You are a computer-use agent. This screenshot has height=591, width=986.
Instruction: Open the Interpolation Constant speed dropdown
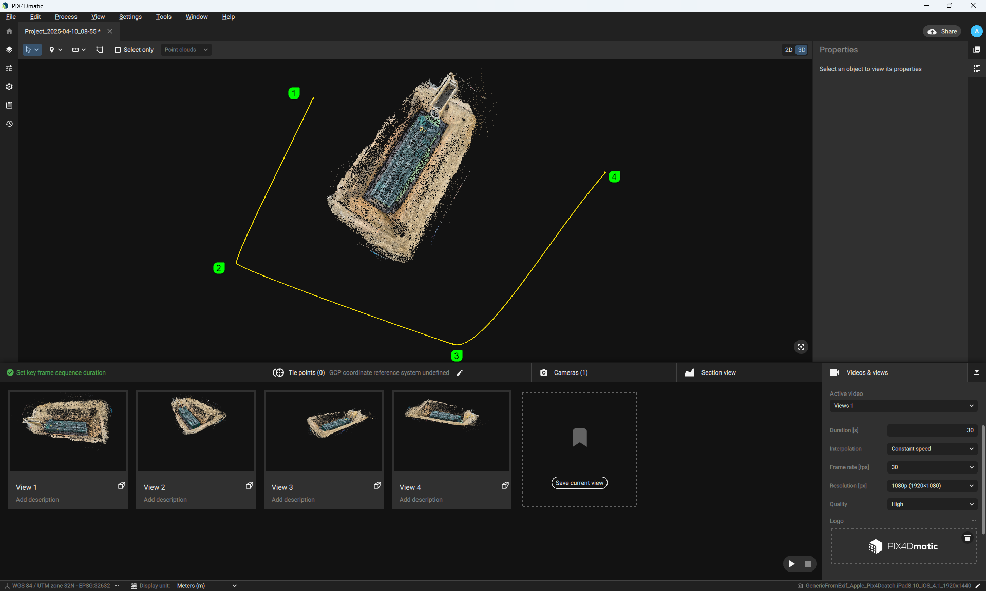932,449
